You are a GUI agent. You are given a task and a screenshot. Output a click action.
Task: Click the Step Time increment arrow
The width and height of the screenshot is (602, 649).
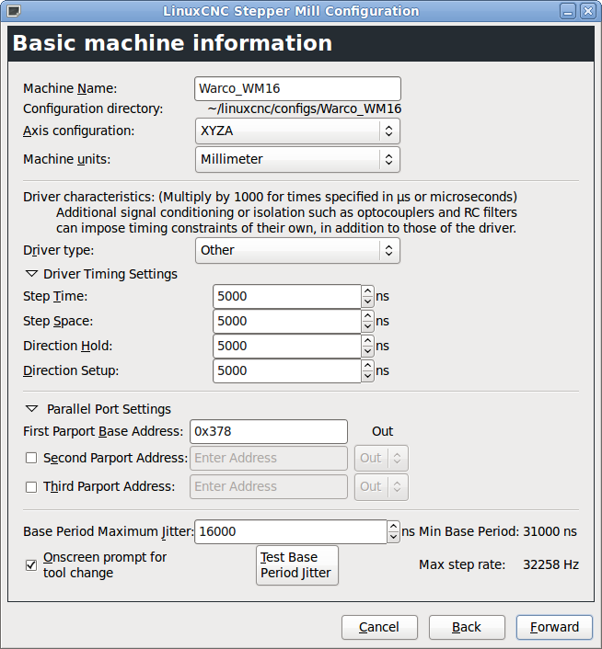(367, 291)
